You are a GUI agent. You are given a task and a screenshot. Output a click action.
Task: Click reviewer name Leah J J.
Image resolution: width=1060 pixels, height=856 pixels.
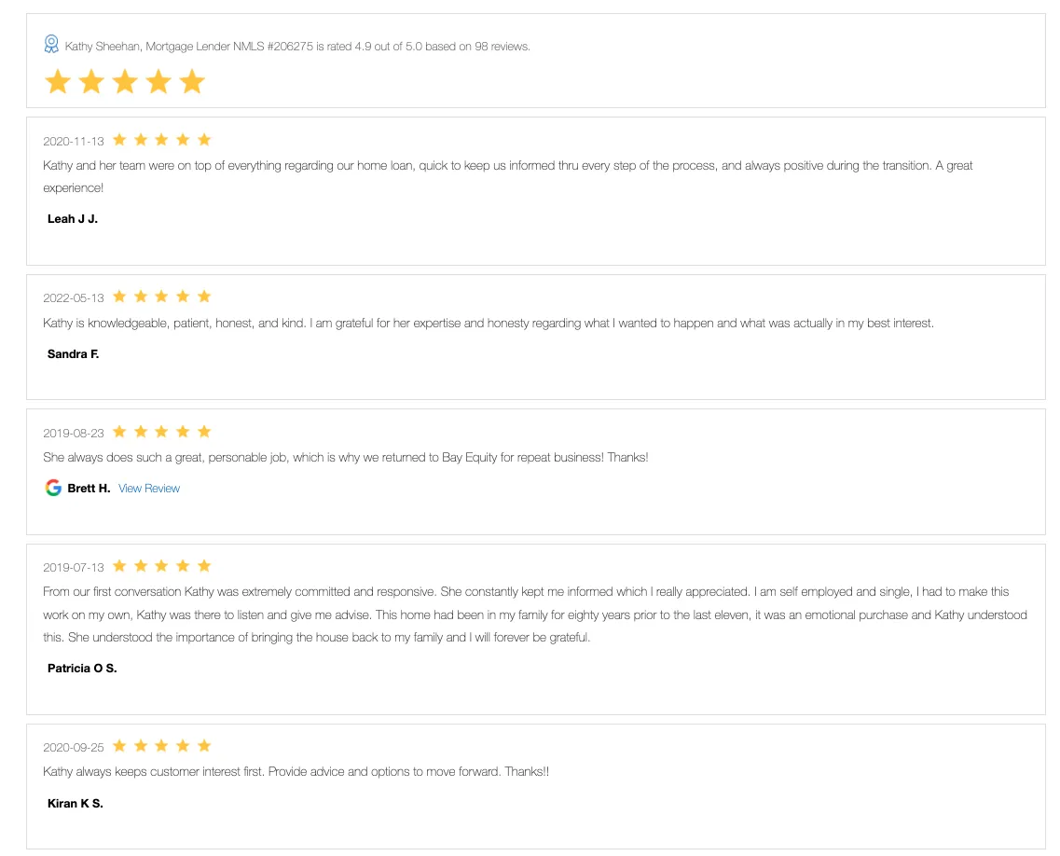[x=73, y=219]
